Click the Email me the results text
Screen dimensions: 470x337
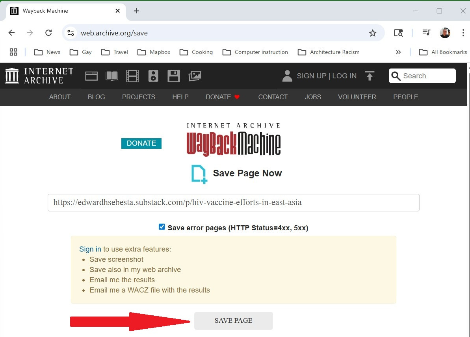pos(122,280)
